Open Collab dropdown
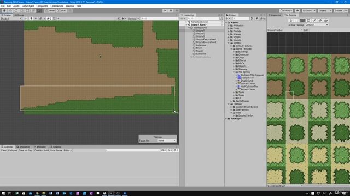350x196 pixels. coord(286,10)
